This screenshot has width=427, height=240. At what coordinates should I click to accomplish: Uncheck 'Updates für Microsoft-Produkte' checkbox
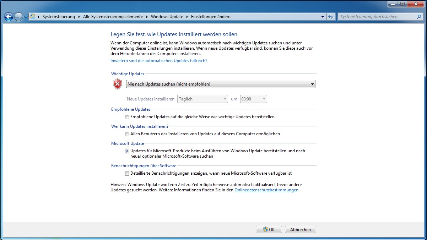coord(127,151)
